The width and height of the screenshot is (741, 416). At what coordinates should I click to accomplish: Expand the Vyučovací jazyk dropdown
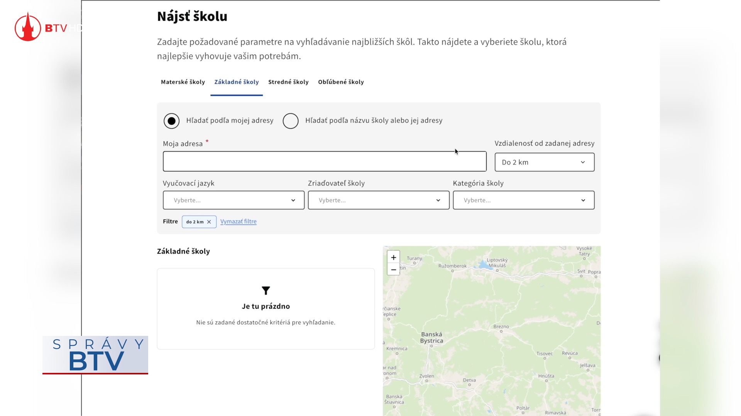coord(233,200)
